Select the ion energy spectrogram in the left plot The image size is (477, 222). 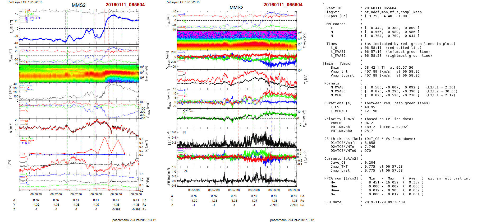[x=79, y=74]
